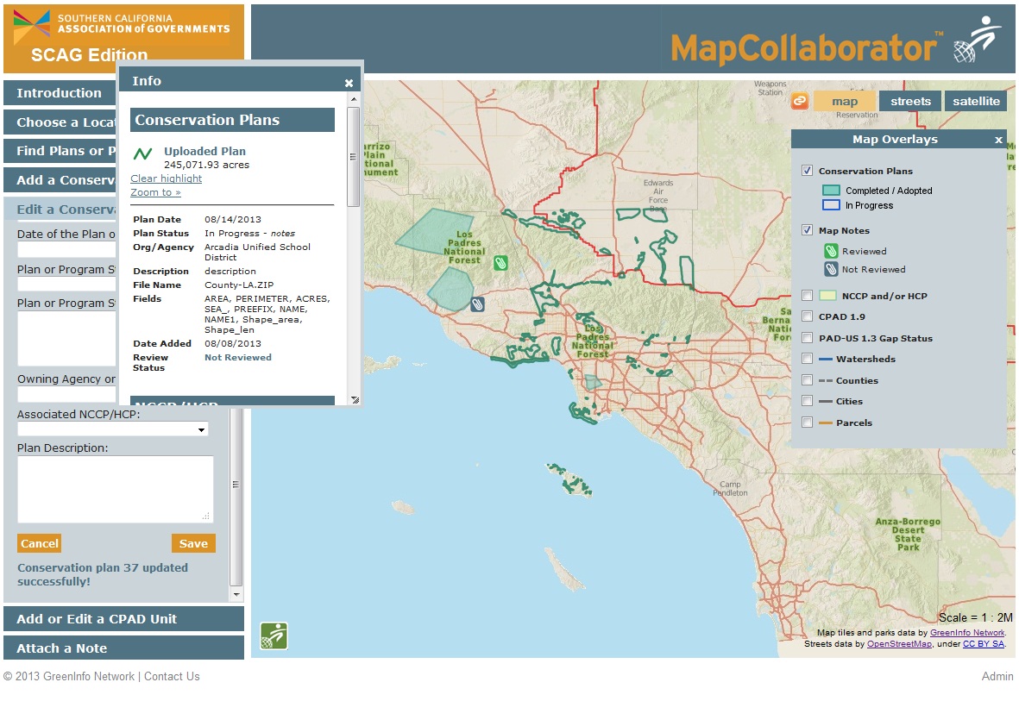Viewport: 1019px width, 701px height.
Task: Click the Reviewed legend icon in overlays
Action: coord(831,252)
